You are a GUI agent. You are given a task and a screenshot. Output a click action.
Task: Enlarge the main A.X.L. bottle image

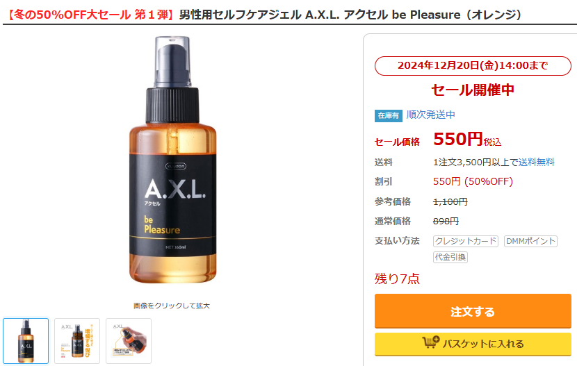[x=172, y=160]
